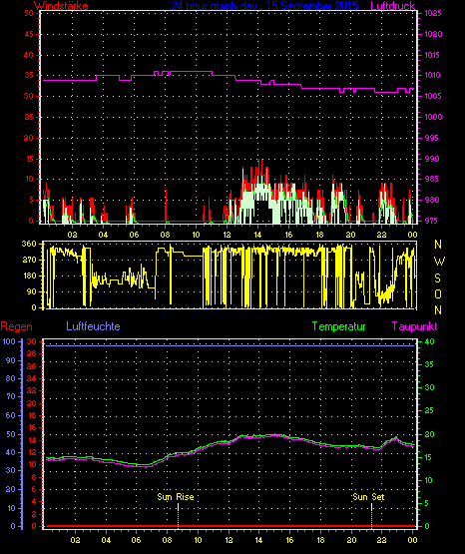The image size is (465, 554).
Task: Click the S compass direction label
Action: (x=438, y=278)
